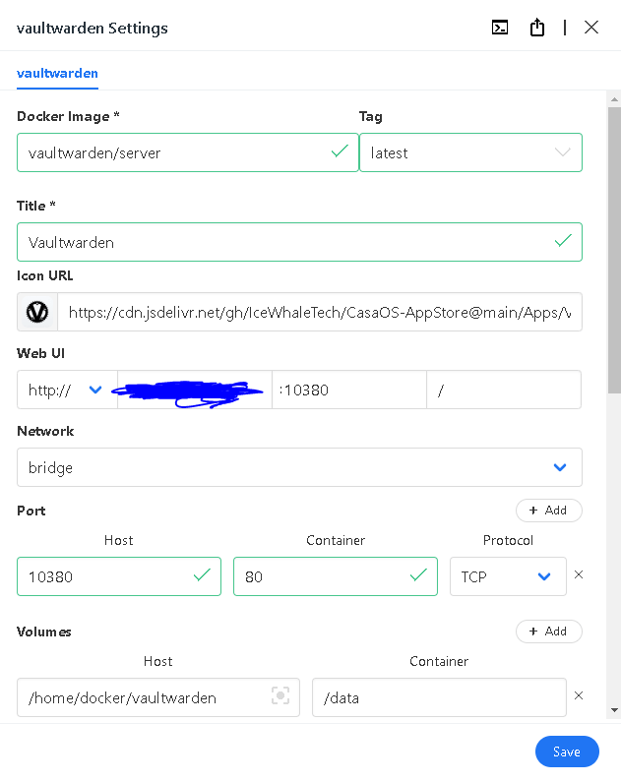Close the vaultwarden Settings dialog
621x782 pixels.
tap(591, 28)
